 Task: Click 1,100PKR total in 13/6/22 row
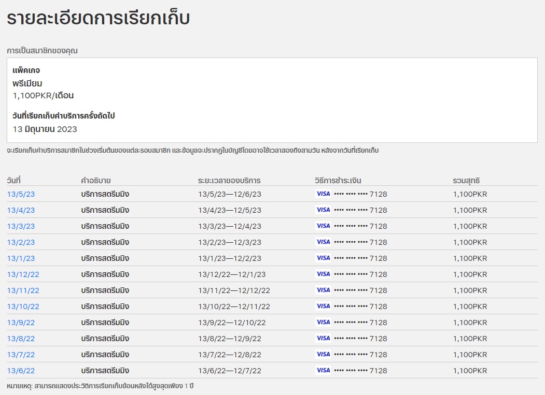pos(470,371)
